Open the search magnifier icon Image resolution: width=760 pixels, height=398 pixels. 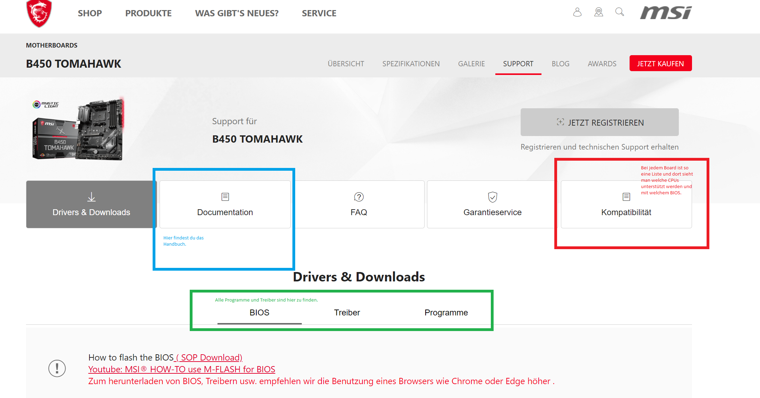pos(620,12)
